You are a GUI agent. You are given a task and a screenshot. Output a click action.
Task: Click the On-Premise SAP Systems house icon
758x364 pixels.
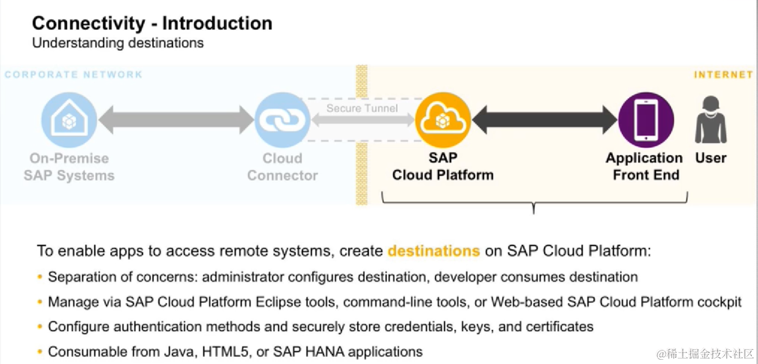(x=69, y=120)
